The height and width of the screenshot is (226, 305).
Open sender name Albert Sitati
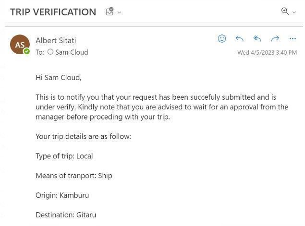(x=56, y=40)
